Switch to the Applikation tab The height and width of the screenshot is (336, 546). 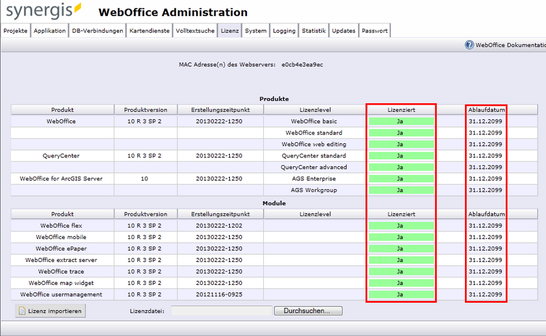coord(50,31)
